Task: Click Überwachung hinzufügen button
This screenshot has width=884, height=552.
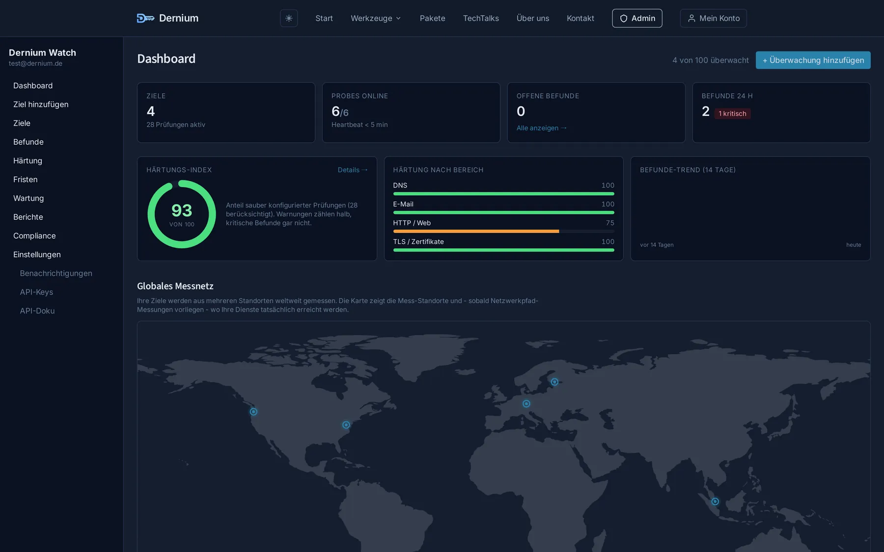Action: (x=813, y=60)
